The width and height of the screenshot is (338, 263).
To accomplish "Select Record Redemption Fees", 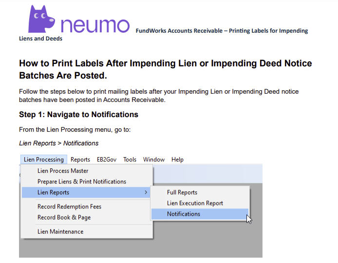I will [69, 206].
